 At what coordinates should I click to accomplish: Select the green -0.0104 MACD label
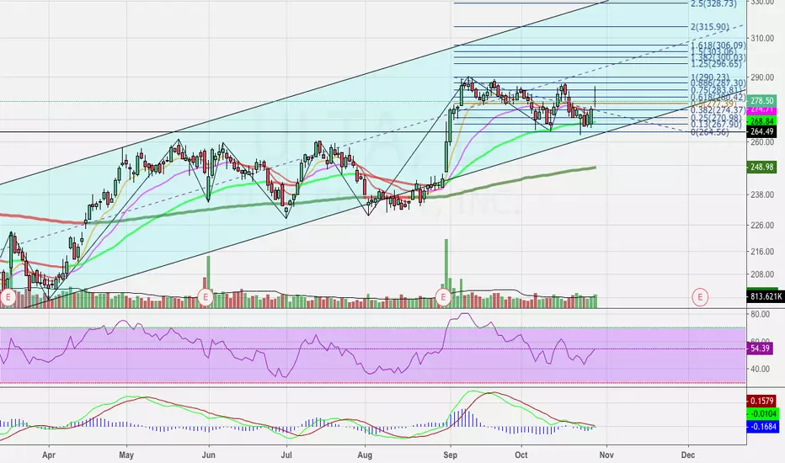coord(763,413)
